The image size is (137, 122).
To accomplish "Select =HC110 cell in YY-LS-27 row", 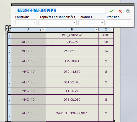I will coord(29,91).
